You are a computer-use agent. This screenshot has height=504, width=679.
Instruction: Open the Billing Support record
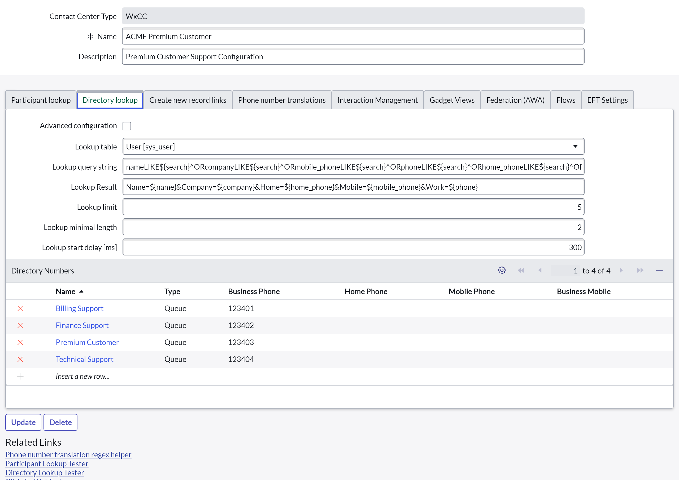(x=79, y=308)
